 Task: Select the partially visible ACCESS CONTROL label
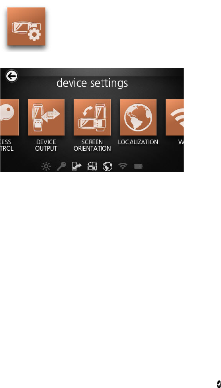click(x=7, y=145)
